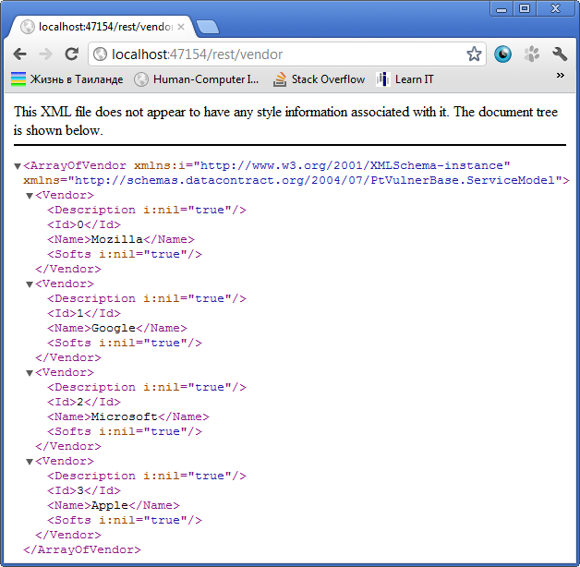Open the Stack Overflow bookmark
This screenshot has width=580, height=567.
point(319,79)
